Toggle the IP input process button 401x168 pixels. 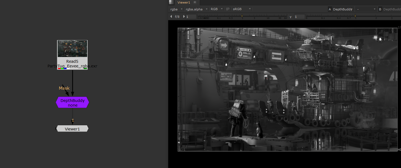pos(228,9)
